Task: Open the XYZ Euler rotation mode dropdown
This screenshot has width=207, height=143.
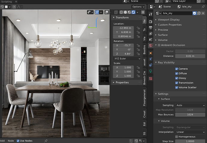Action: (x=127, y=58)
